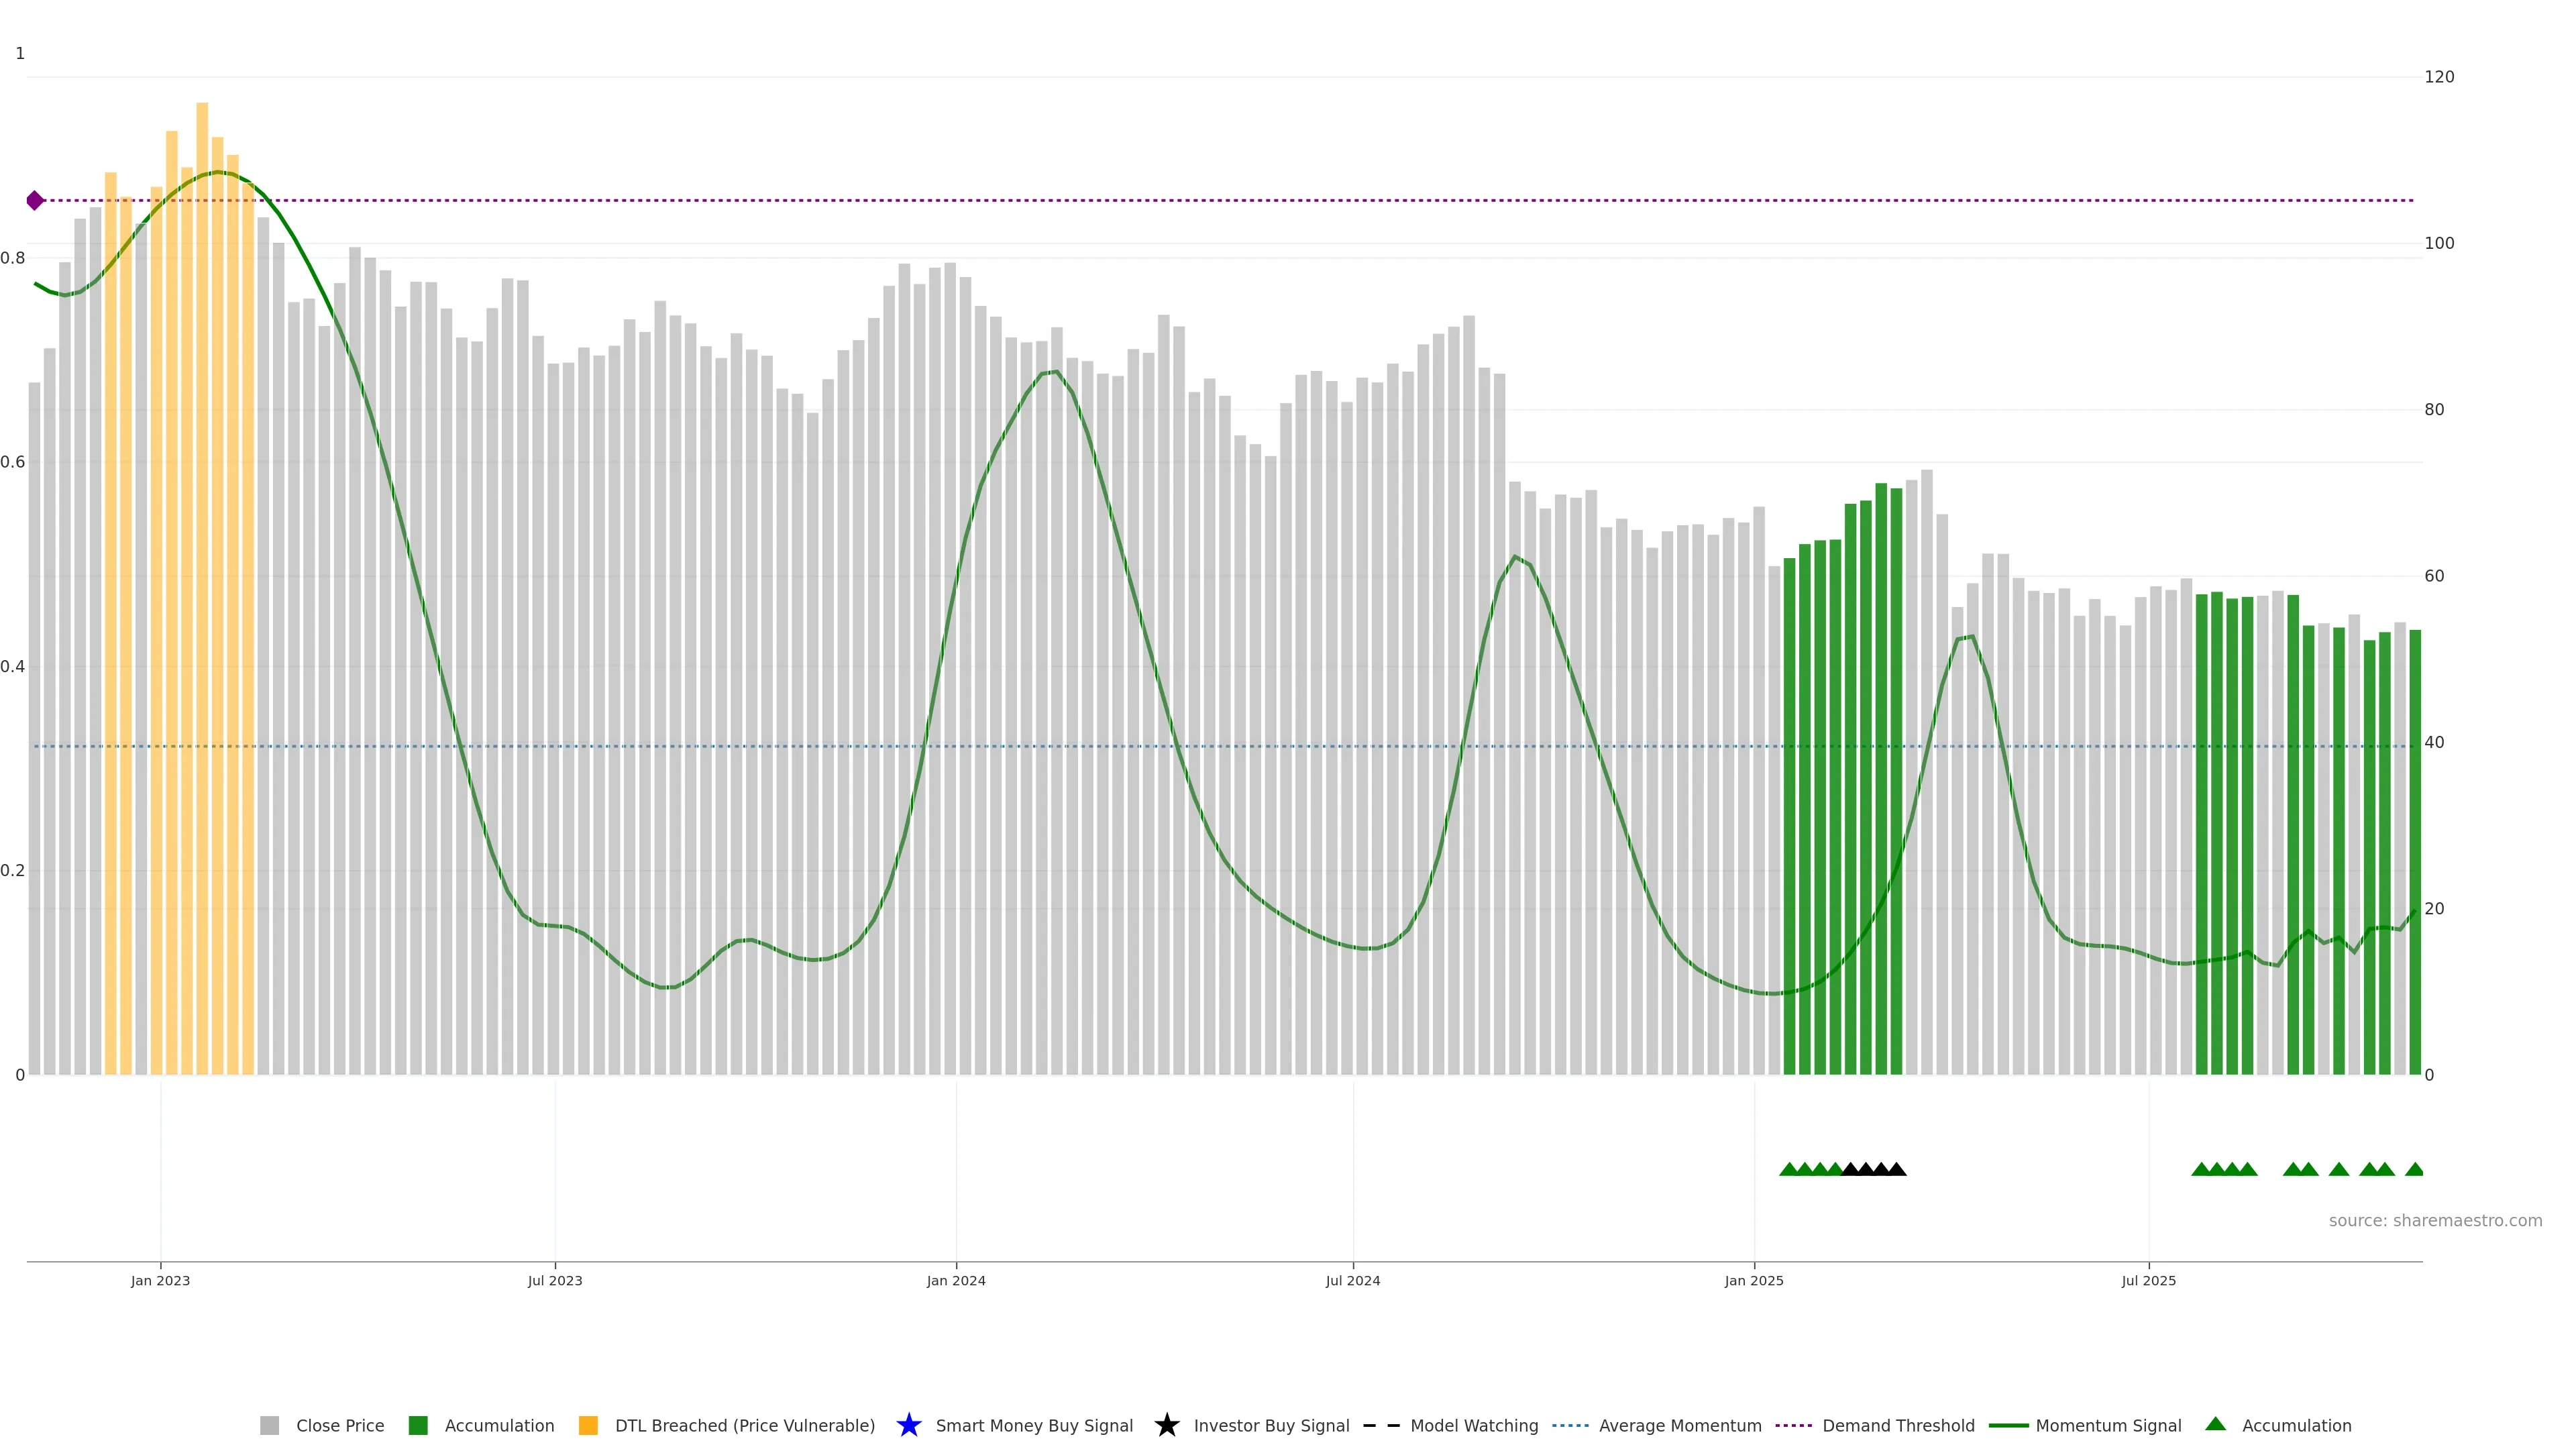Image resolution: width=2576 pixels, height=1449 pixels.
Task: Click the purple Demand Threshold legend line
Action: click(1793, 1425)
